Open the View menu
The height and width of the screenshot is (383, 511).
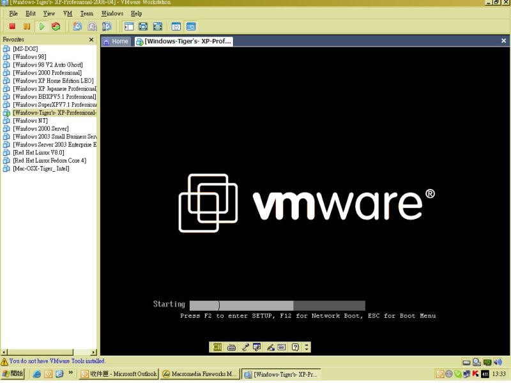click(x=49, y=13)
